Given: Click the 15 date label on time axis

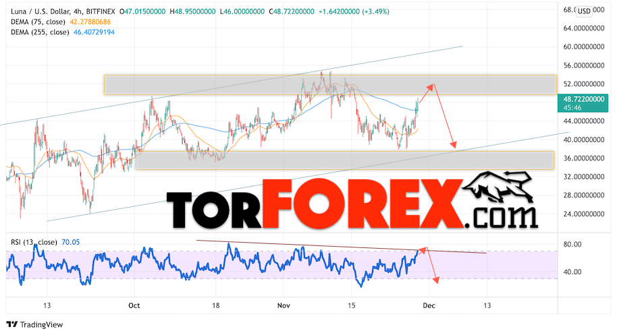Looking at the screenshot, I should coord(352,305).
